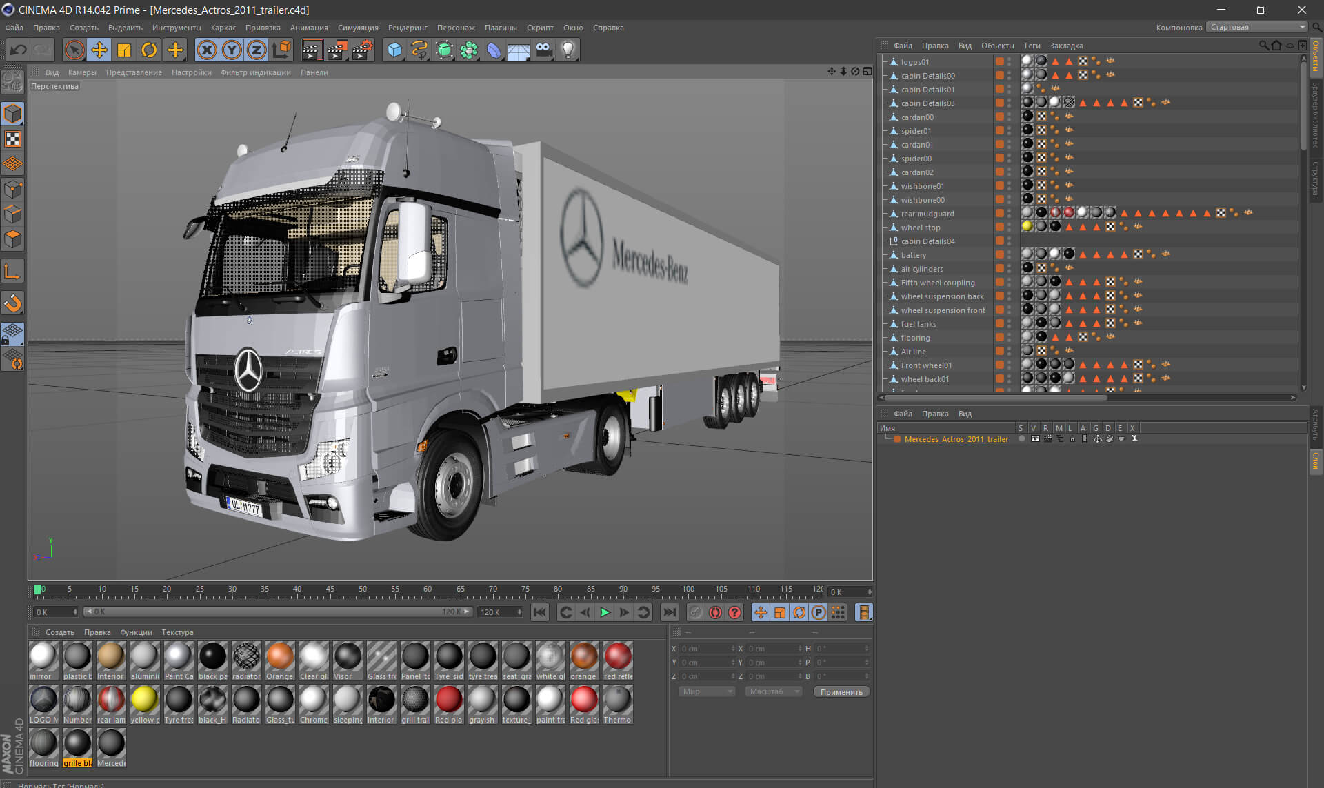Select the red refle material
This screenshot has width=1324, height=788.
pyautogui.click(x=618, y=660)
